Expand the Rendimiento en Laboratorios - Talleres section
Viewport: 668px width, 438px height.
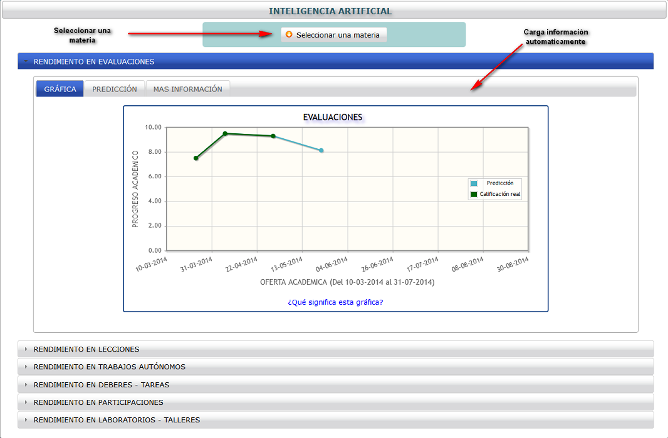pyautogui.click(x=335, y=420)
